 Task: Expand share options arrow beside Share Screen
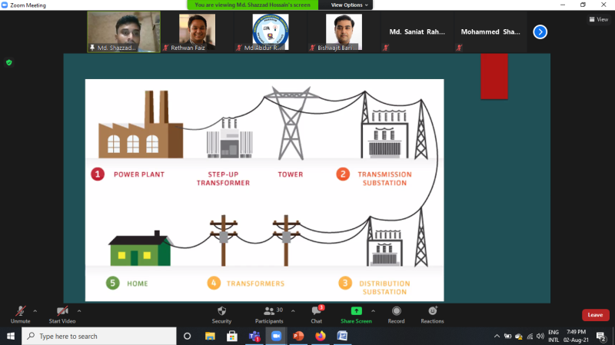pos(375,310)
